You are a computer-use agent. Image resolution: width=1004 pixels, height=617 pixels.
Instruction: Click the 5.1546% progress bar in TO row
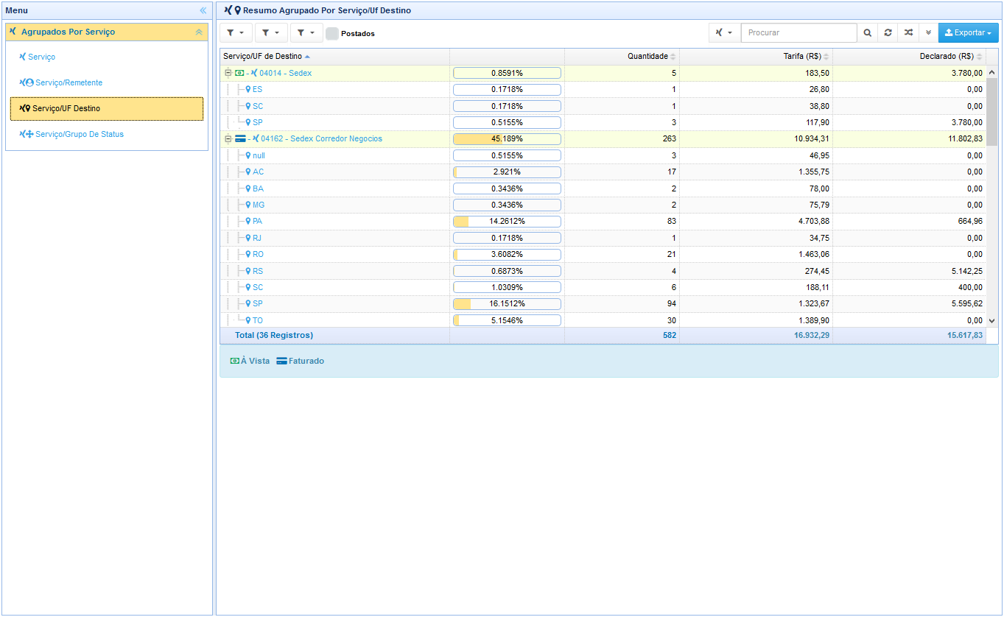[507, 320]
